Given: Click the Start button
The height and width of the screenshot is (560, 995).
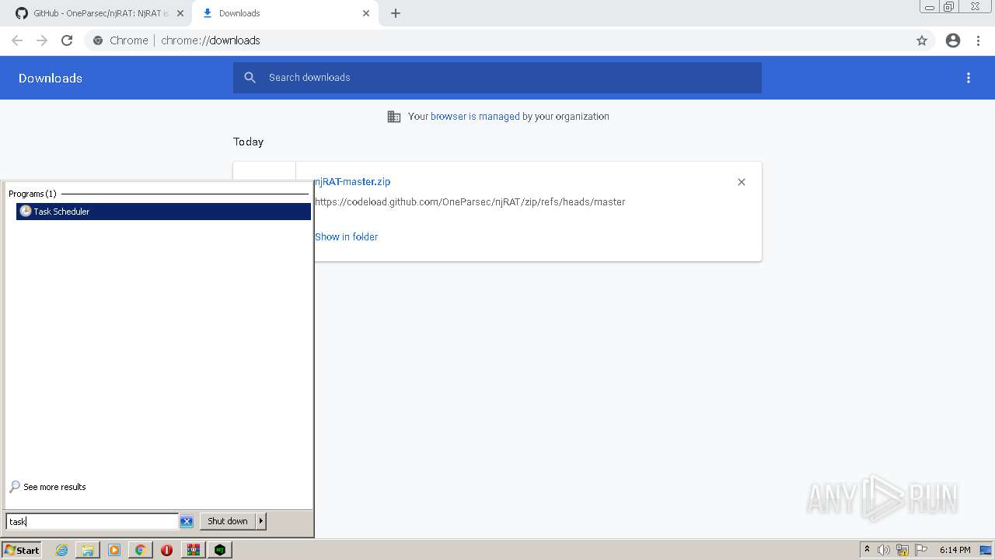Looking at the screenshot, I should [22, 550].
